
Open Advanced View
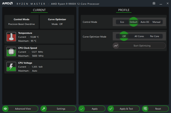(x=20, y=109)
